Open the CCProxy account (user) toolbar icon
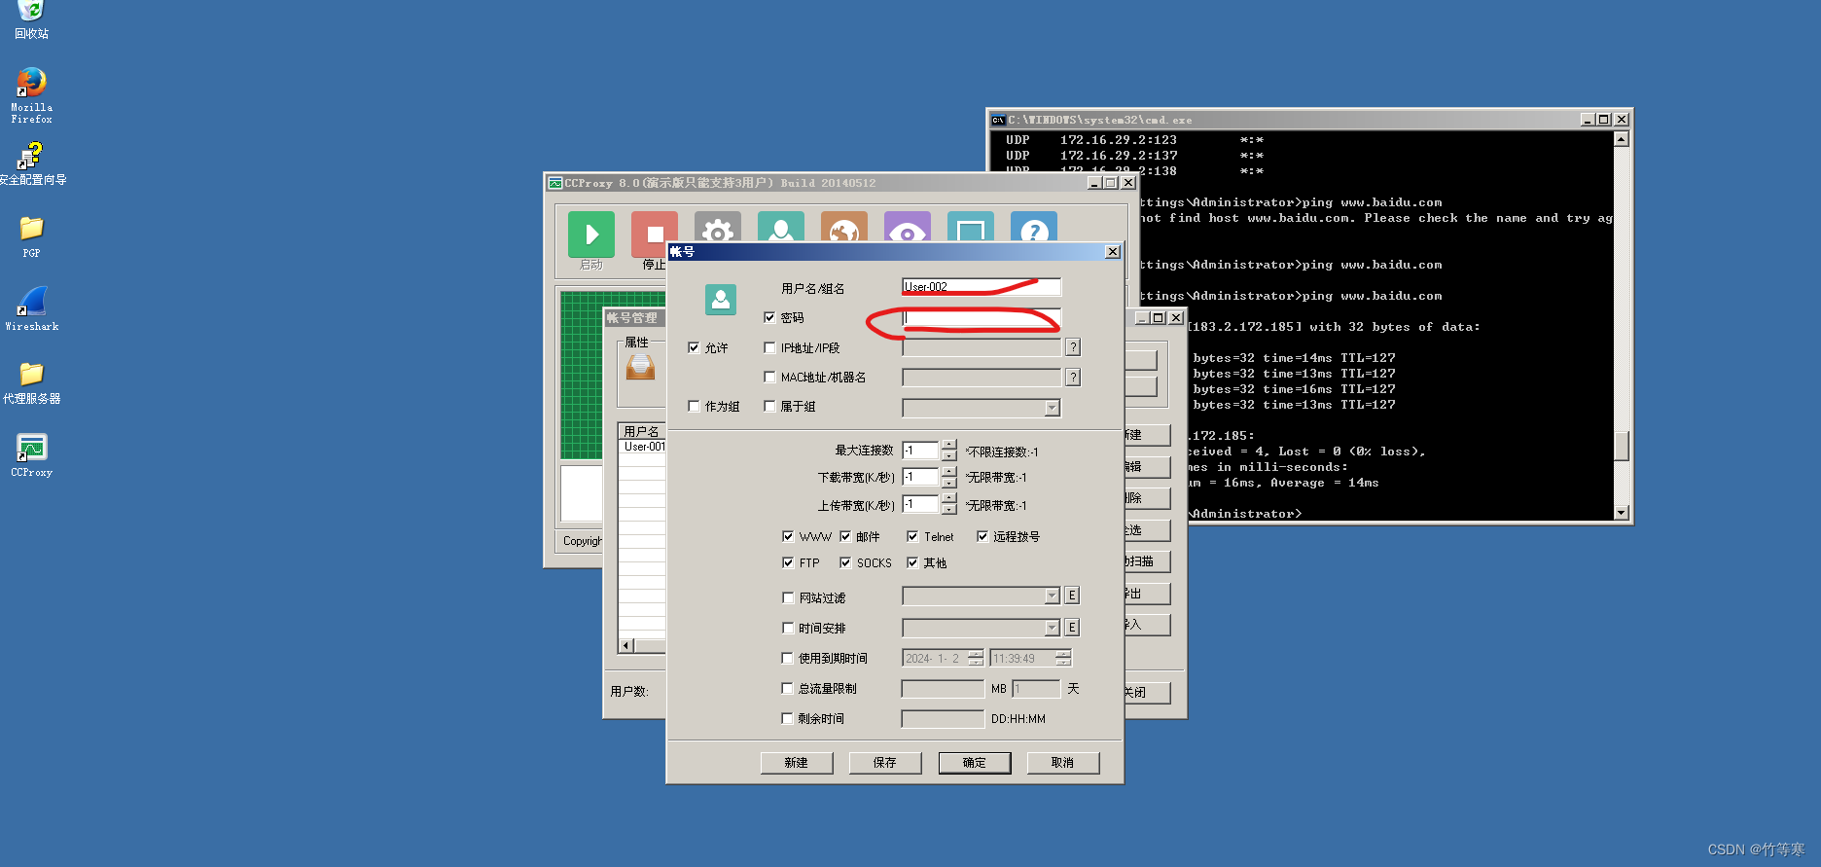1821x867 pixels. tap(781, 227)
